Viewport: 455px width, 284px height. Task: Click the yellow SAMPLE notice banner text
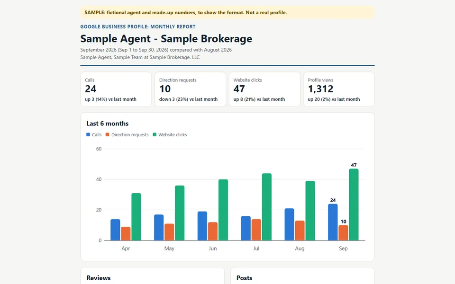(186, 12)
